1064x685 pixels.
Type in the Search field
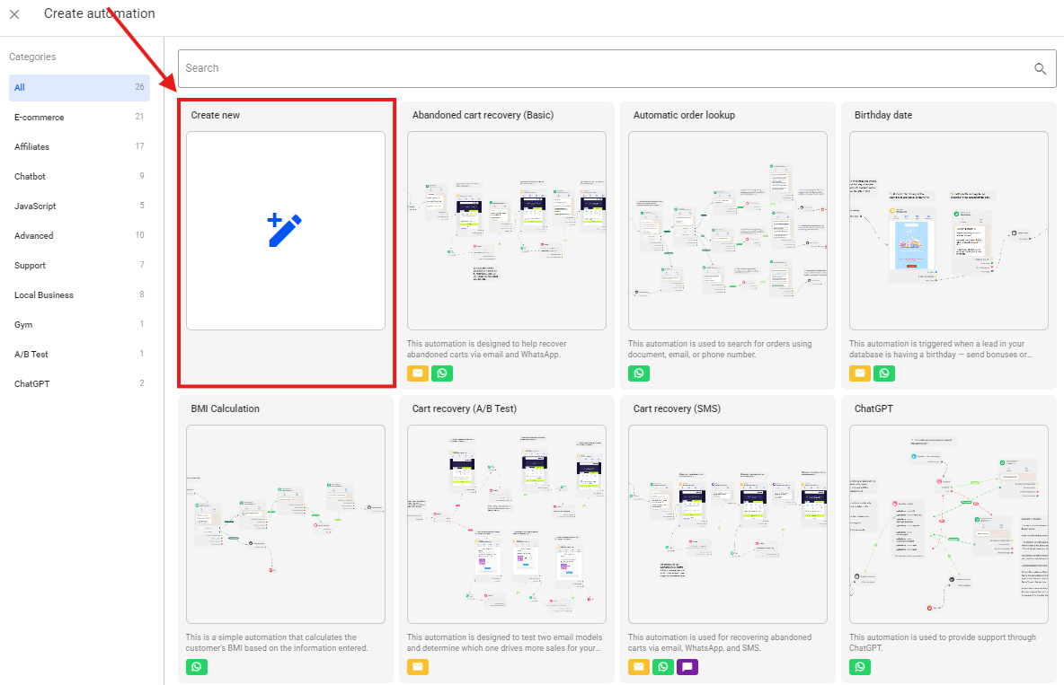(x=602, y=68)
